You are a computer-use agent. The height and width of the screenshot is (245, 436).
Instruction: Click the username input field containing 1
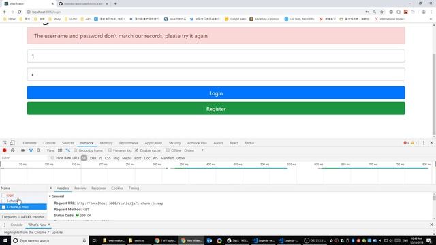click(x=216, y=56)
